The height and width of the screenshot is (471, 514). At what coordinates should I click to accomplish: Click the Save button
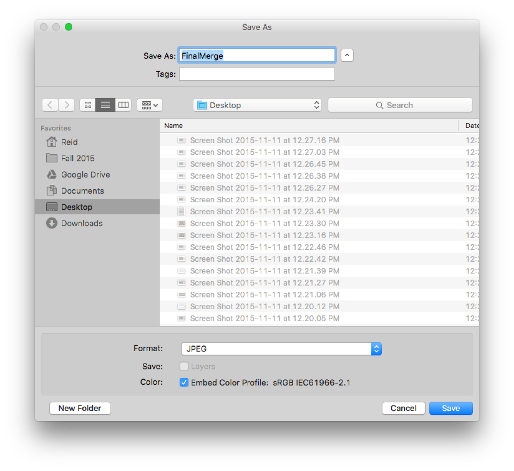click(451, 408)
